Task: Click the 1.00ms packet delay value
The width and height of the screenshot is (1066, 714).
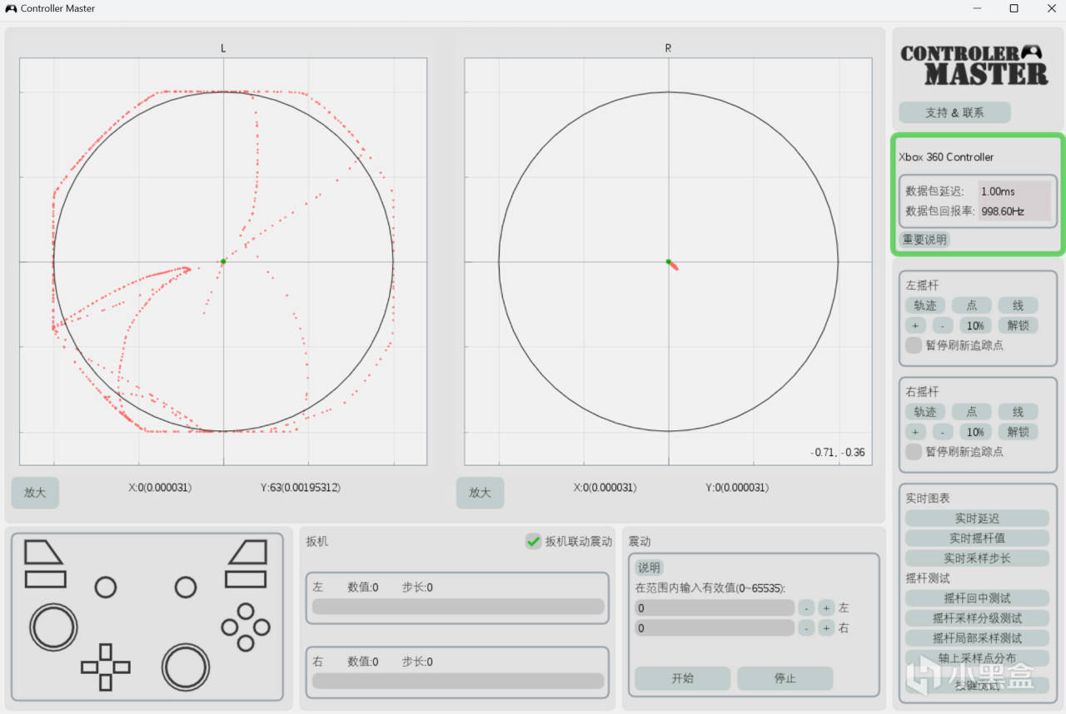Action: pyautogui.click(x=998, y=191)
